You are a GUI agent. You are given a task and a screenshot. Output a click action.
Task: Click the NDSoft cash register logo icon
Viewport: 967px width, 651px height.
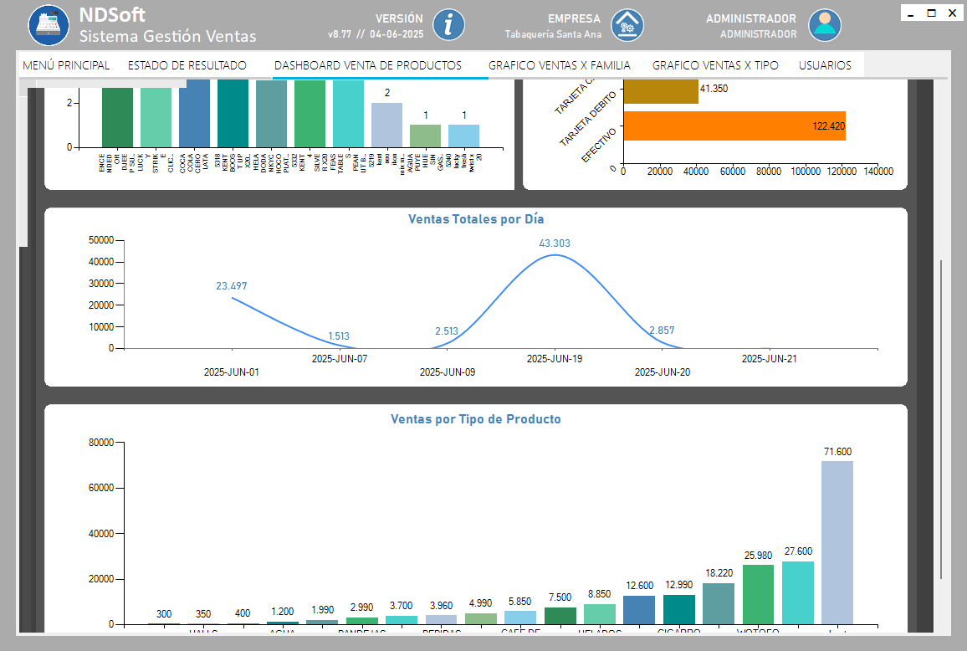pos(49,24)
